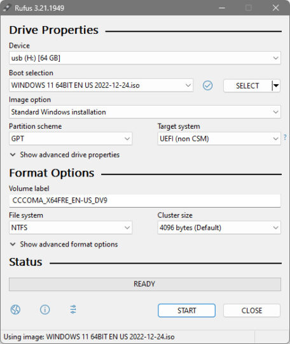Click the Rufus 3.21.1949 title text
This screenshot has height=344, width=290.
pos(39,8)
